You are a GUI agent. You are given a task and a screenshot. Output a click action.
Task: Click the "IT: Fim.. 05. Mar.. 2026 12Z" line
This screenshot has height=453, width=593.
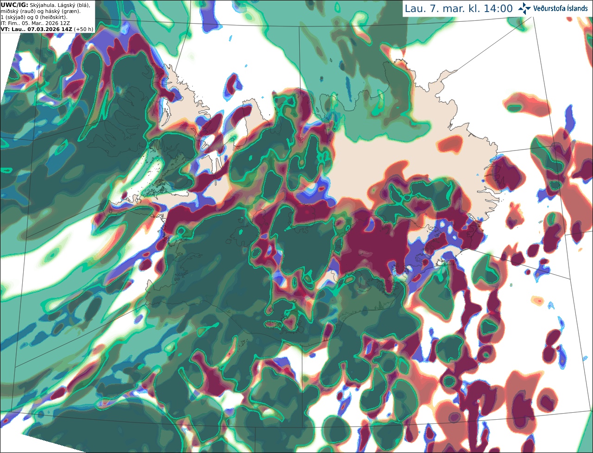point(35,23)
